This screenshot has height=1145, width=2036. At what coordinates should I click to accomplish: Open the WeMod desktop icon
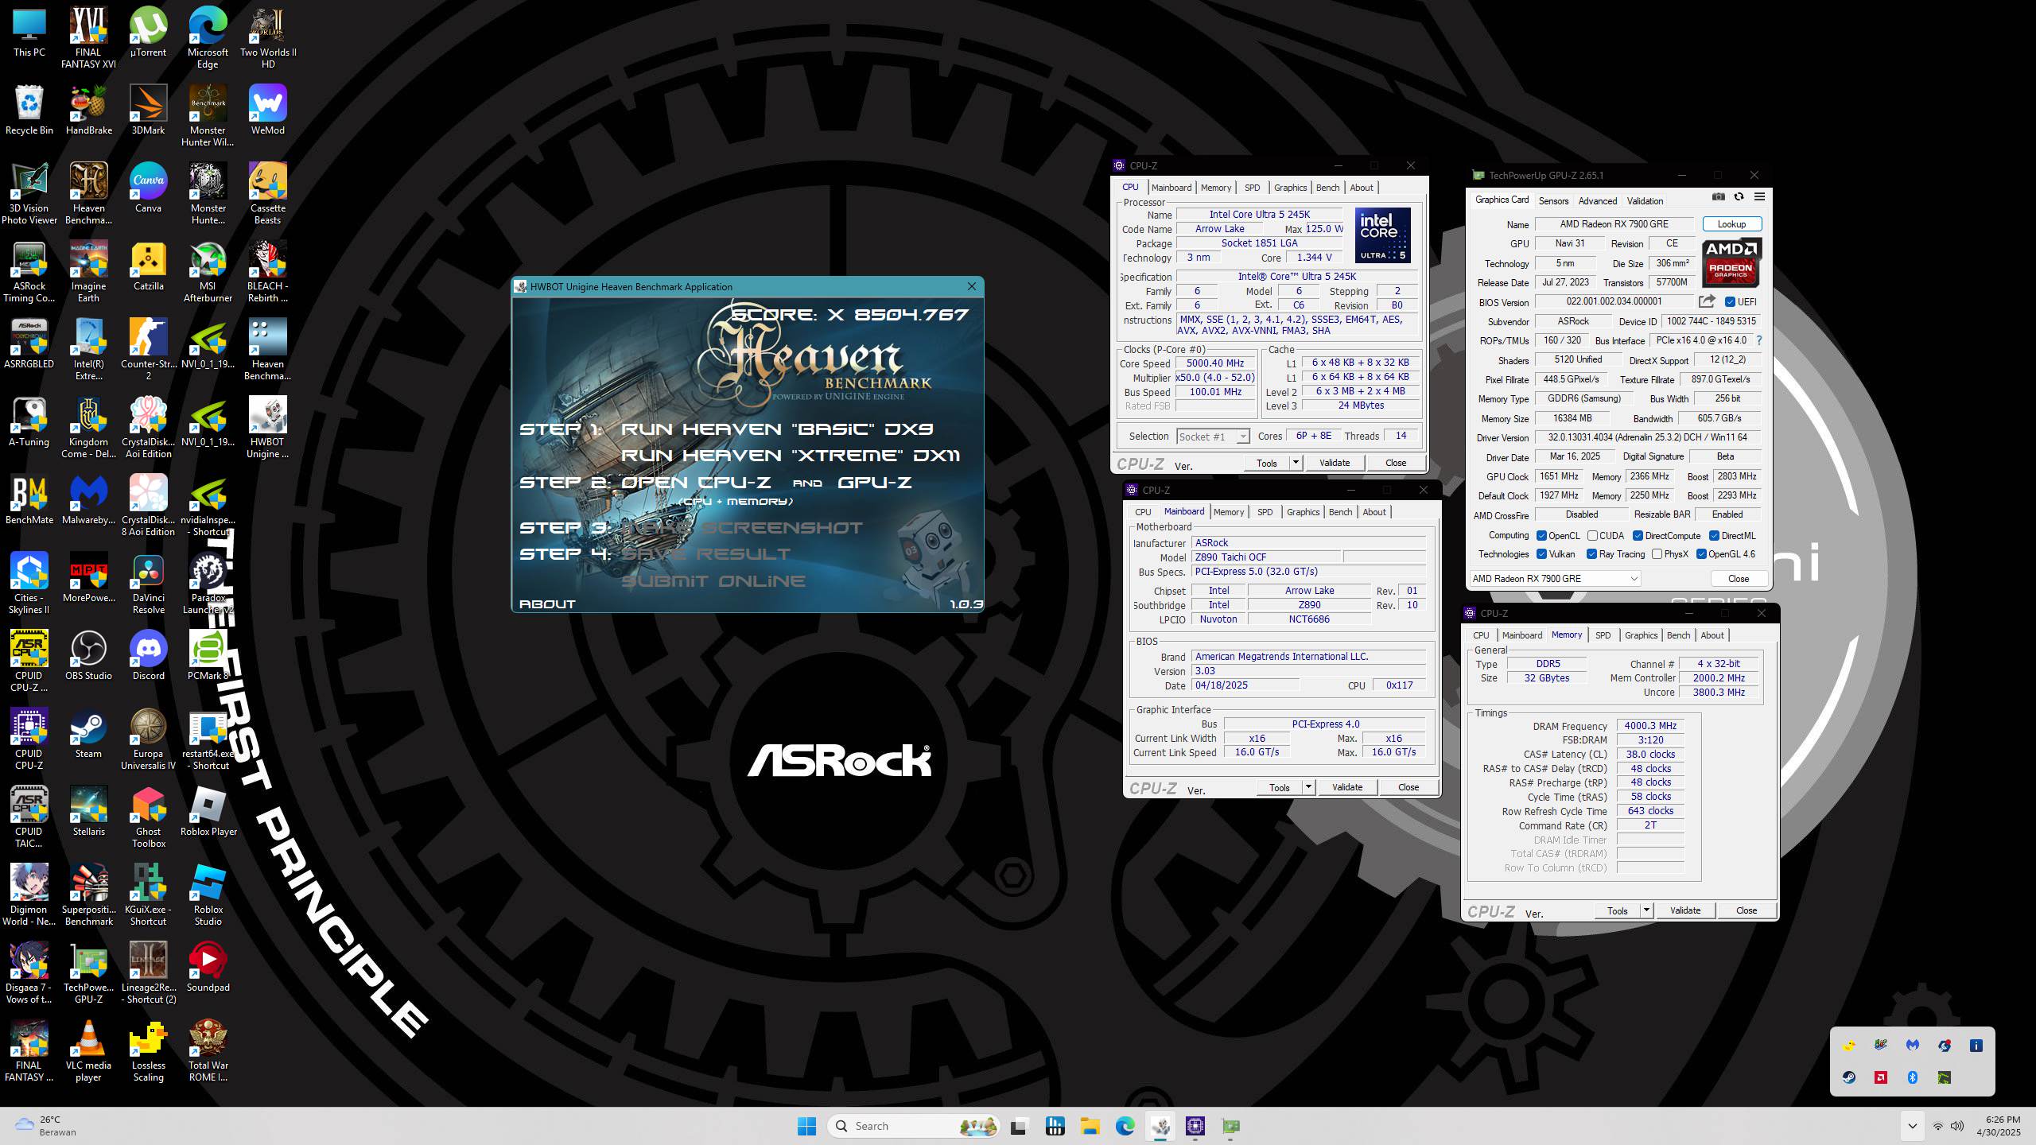(x=267, y=111)
